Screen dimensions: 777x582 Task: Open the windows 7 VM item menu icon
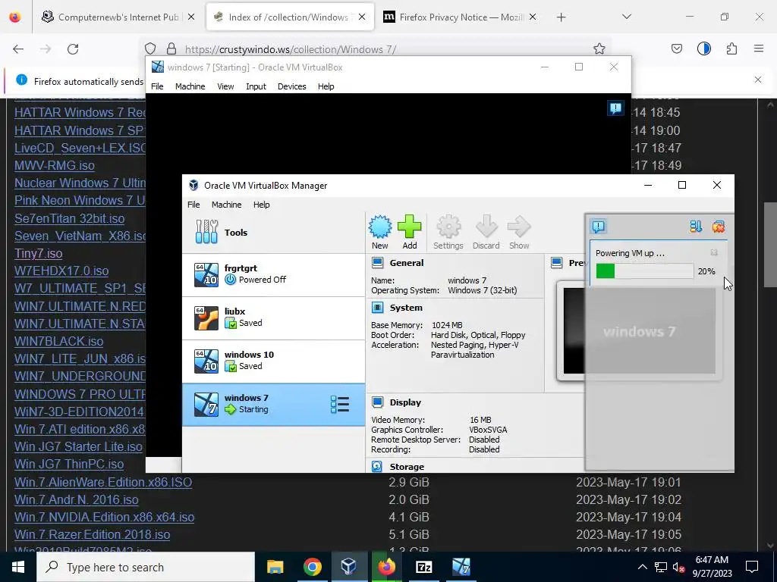pyautogui.click(x=340, y=405)
